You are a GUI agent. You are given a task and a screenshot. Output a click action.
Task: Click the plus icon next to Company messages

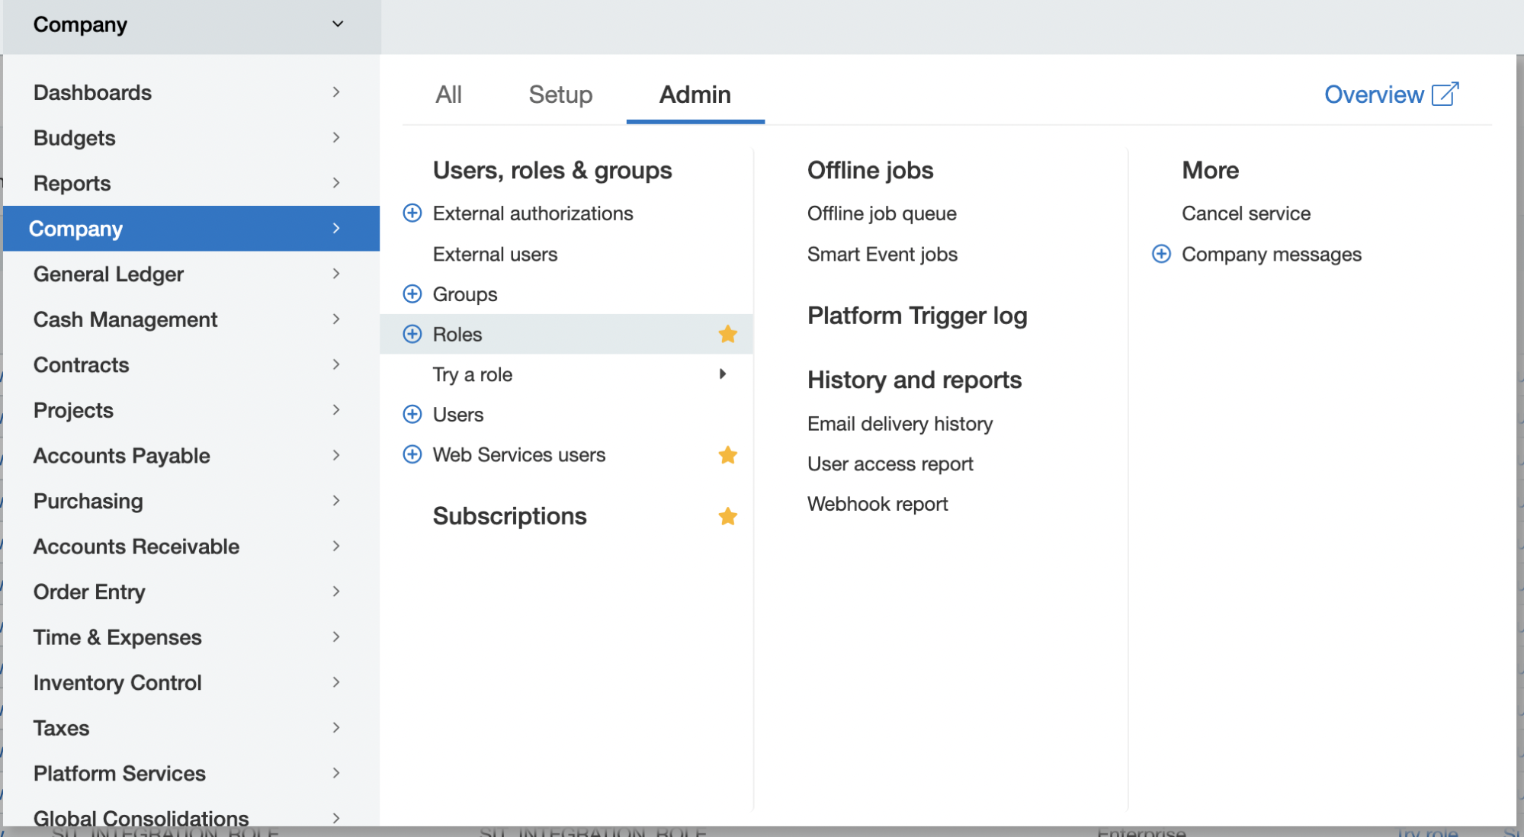(x=1160, y=254)
